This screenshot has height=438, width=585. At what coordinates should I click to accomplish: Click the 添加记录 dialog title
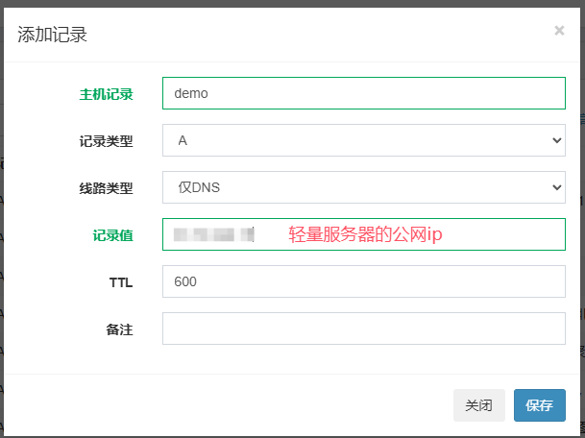(x=53, y=35)
